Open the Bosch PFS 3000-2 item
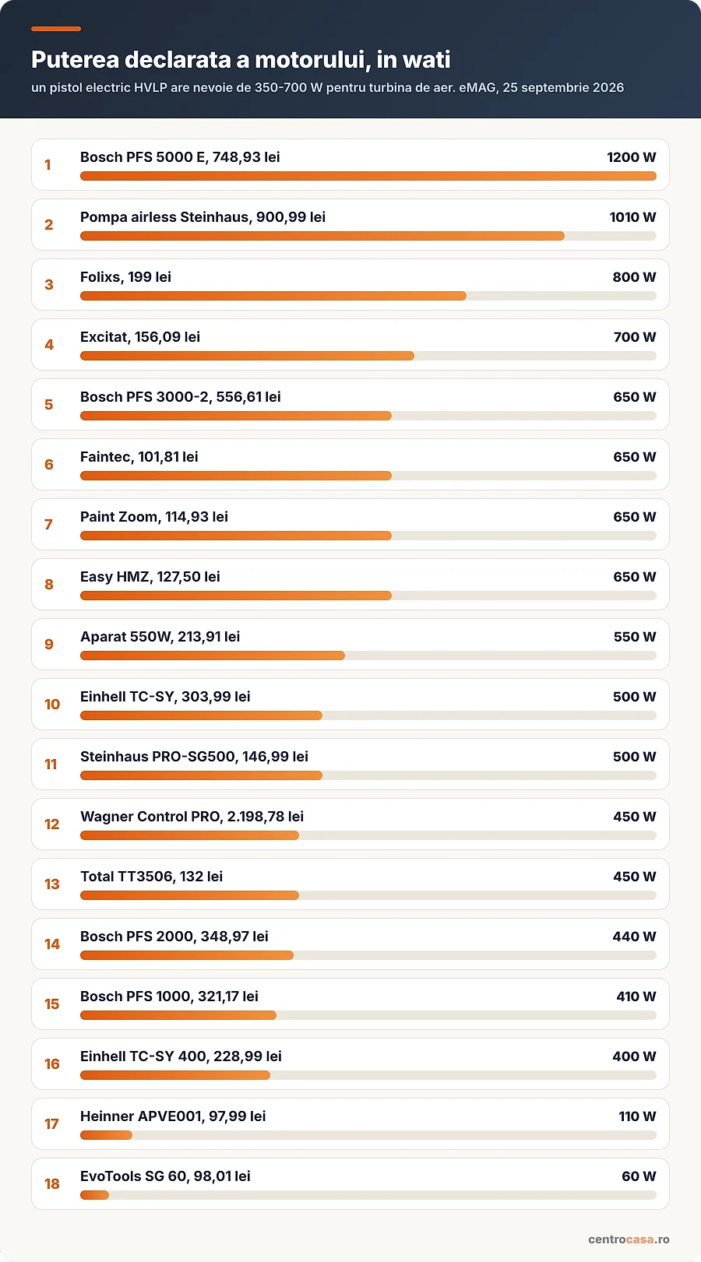701x1262 pixels. (350, 404)
